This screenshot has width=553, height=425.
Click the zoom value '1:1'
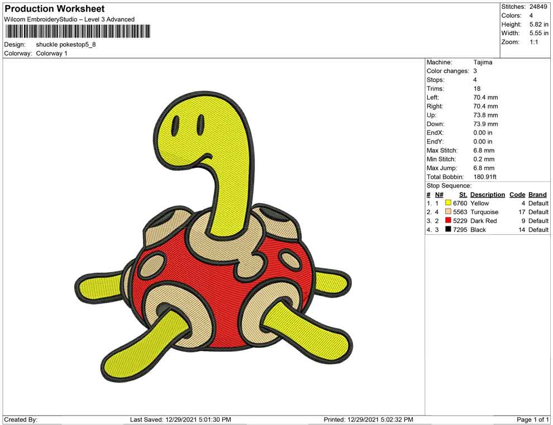coord(533,42)
